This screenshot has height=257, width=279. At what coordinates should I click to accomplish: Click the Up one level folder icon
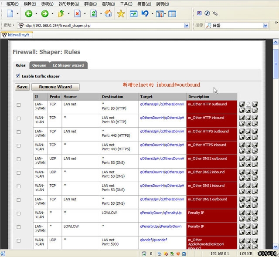pyautogui.click(x=61, y=14)
